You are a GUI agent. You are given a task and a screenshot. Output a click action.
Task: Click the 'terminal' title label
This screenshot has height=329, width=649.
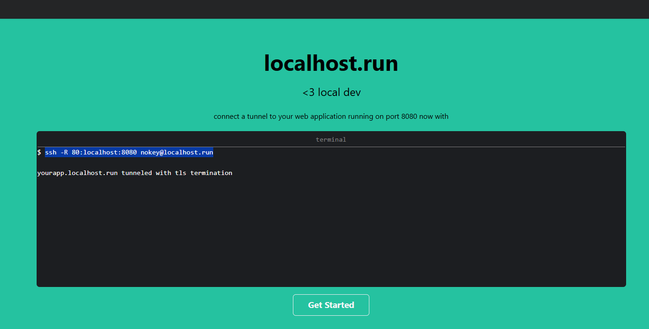pyautogui.click(x=331, y=139)
